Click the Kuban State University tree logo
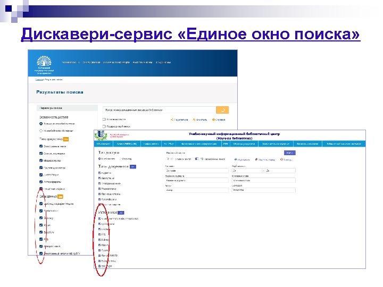Viewport: 383px width, 287px height. pos(44,61)
